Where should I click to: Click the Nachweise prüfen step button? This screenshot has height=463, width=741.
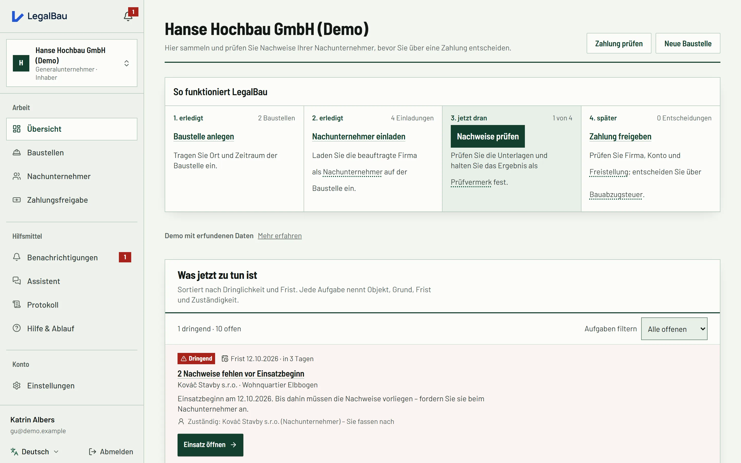(488, 136)
